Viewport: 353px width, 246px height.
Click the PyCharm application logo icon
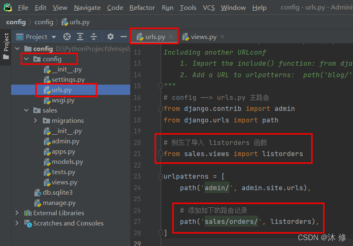(x=8, y=7)
